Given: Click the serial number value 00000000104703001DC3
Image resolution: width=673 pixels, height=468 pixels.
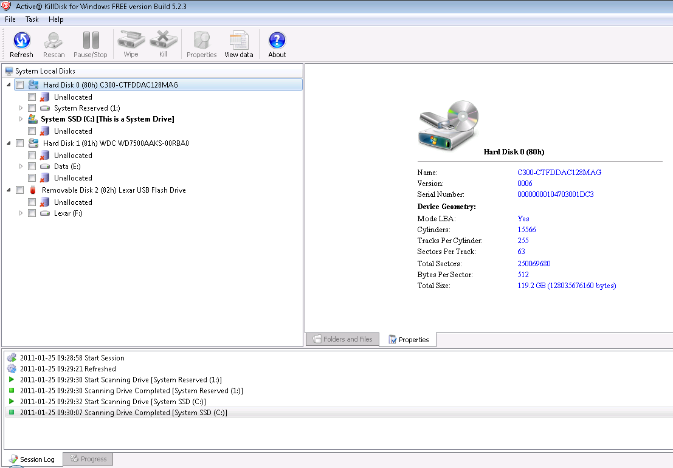Looking at the screenshot, I should [x=556, y=194].
